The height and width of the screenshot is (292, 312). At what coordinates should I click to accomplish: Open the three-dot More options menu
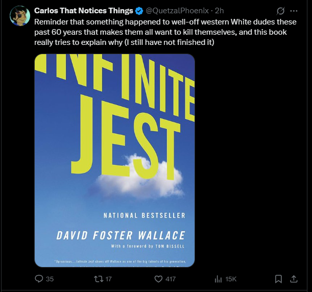294,11
